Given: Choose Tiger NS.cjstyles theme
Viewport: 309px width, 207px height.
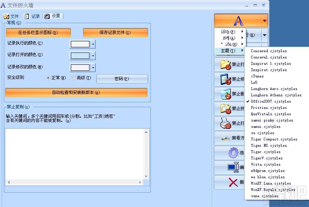Looking at the screenshot, I should [x=276, y=146].
